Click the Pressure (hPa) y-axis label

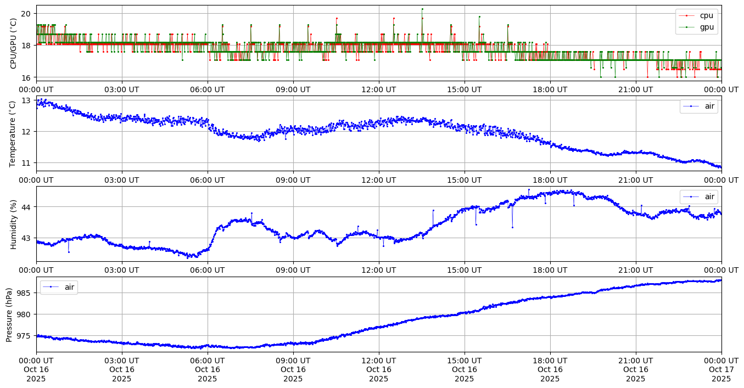coord(9,314)
